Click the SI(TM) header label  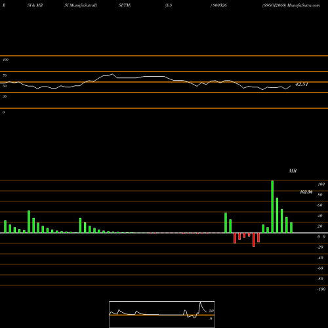point(125,5)
